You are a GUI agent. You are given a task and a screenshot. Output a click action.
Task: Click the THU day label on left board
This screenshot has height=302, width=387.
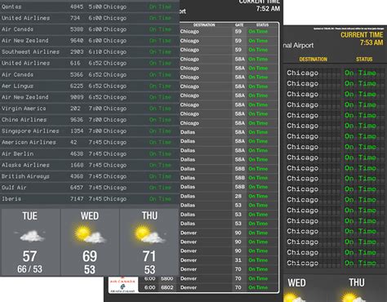coord(149,215)
